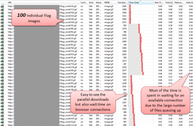
Task: Select the row icon for TW.gif request
Action: [2, 51]
